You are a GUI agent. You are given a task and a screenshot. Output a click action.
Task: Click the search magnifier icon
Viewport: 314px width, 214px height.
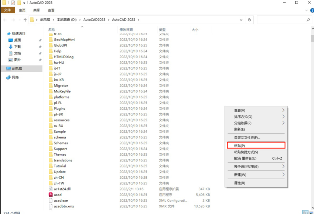tap(308, 20)
